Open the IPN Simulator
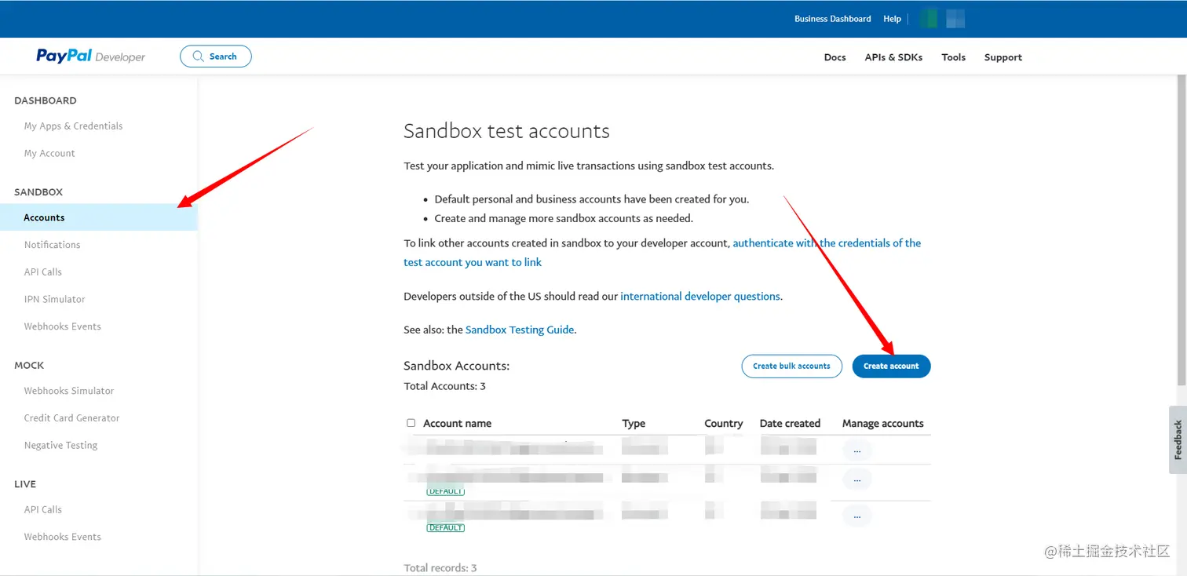 (54, 299)
